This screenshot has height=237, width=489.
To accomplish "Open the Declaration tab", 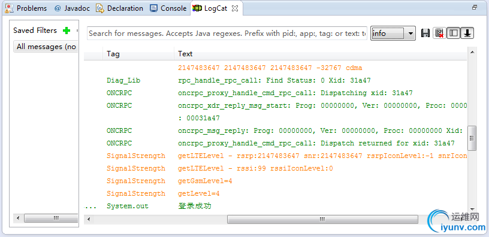I will (x=120, y=8).
